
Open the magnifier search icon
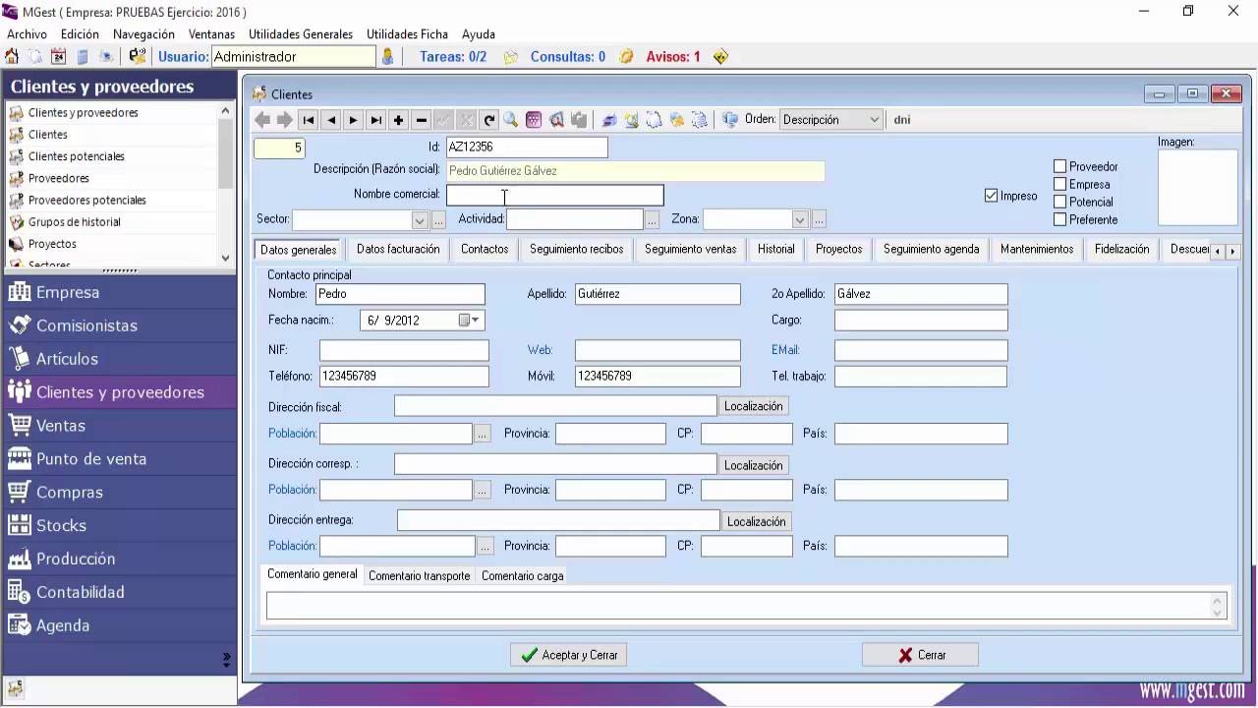511,120
